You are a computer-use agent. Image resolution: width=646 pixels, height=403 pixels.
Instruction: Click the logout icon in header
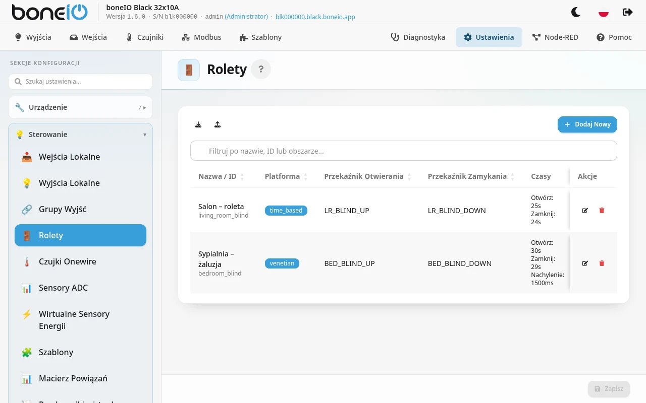(628, 12)
